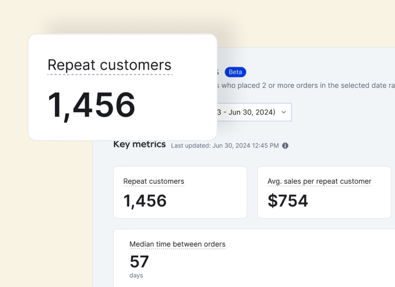Click the $754 average sales value

(x=288, y=201)
